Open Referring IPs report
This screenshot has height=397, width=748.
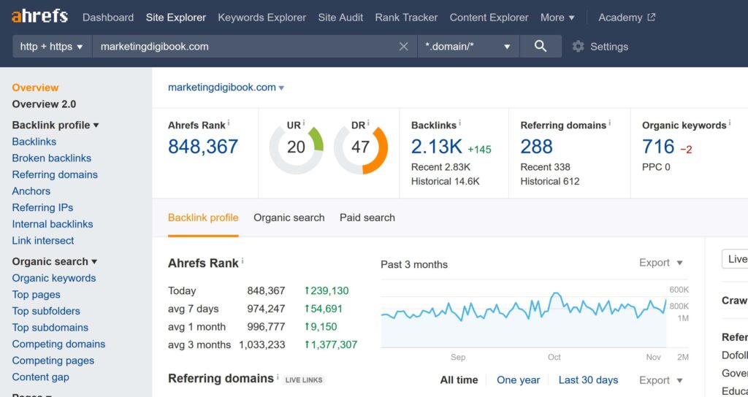tap(42, 207)
